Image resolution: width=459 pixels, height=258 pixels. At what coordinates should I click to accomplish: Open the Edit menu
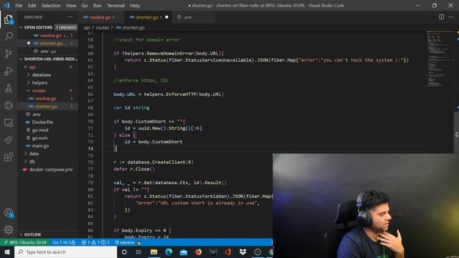coord(32,6)
